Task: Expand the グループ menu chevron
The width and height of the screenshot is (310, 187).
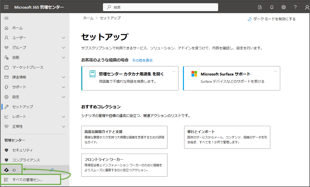Action: (x=64, y=48)
